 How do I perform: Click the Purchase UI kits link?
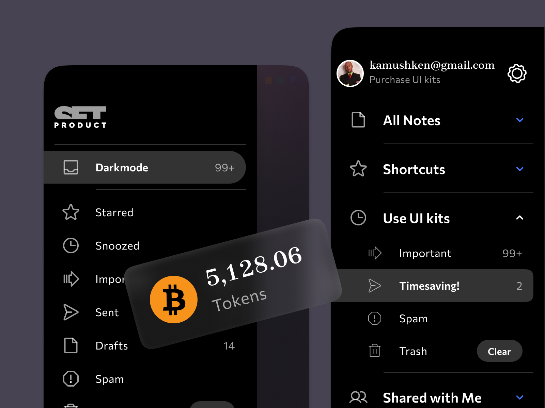(405, 80)
